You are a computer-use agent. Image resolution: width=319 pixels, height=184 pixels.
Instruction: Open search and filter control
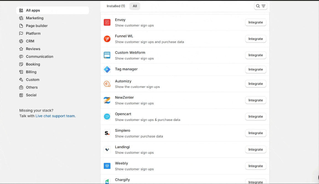[x=261, y=6]
